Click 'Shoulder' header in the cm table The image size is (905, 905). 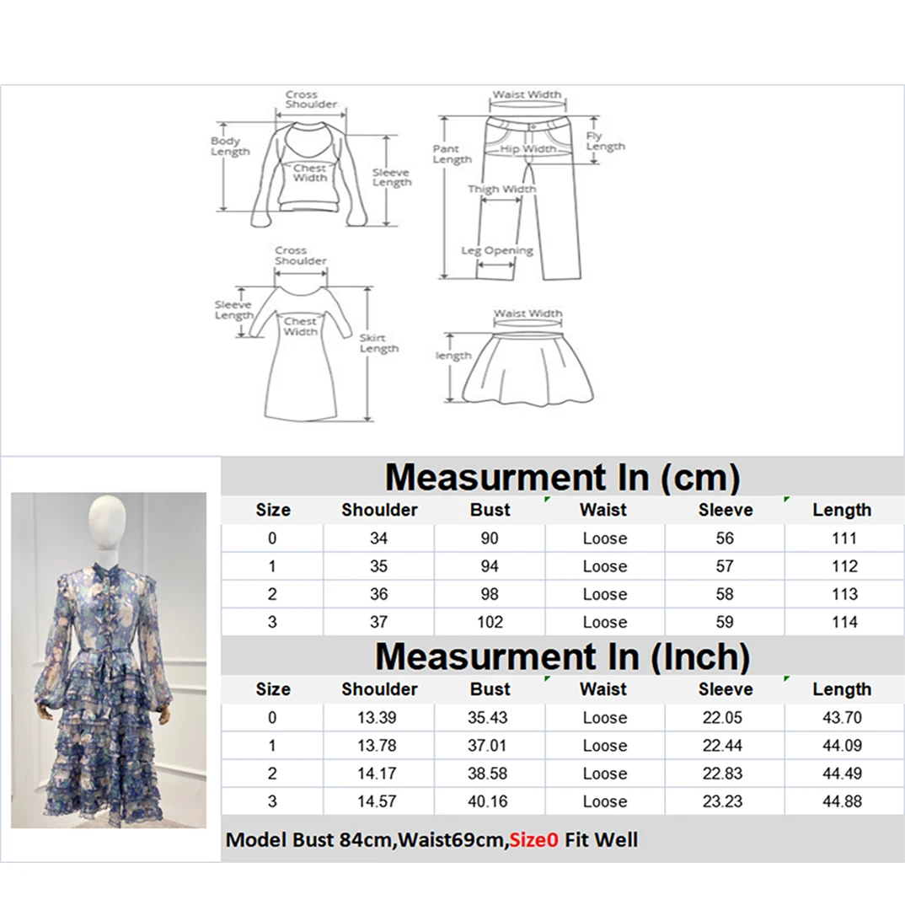[x=379, y=510]
